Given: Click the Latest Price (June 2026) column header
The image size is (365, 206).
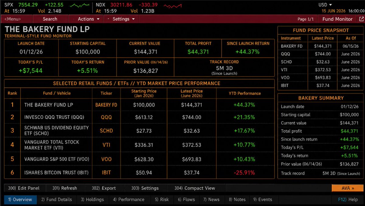Looking at the screenshot, I should (x=192, y=93).
